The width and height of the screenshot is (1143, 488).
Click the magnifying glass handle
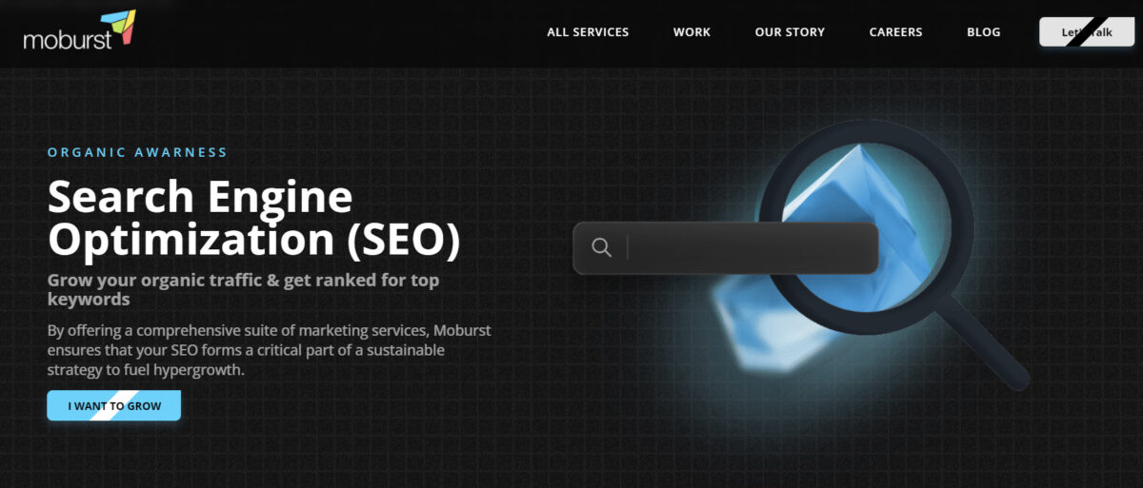[x=983, y=342]
